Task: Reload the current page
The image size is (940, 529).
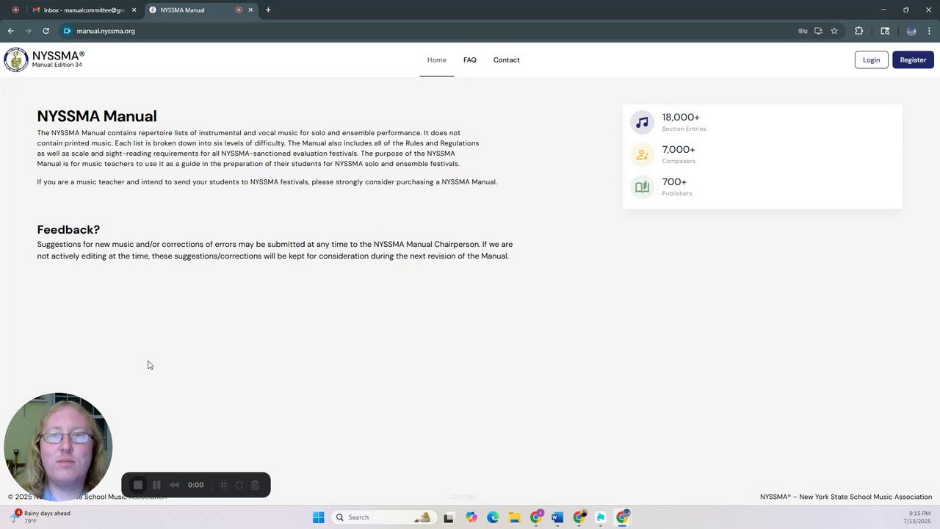Action: click(x=46, y=31)
